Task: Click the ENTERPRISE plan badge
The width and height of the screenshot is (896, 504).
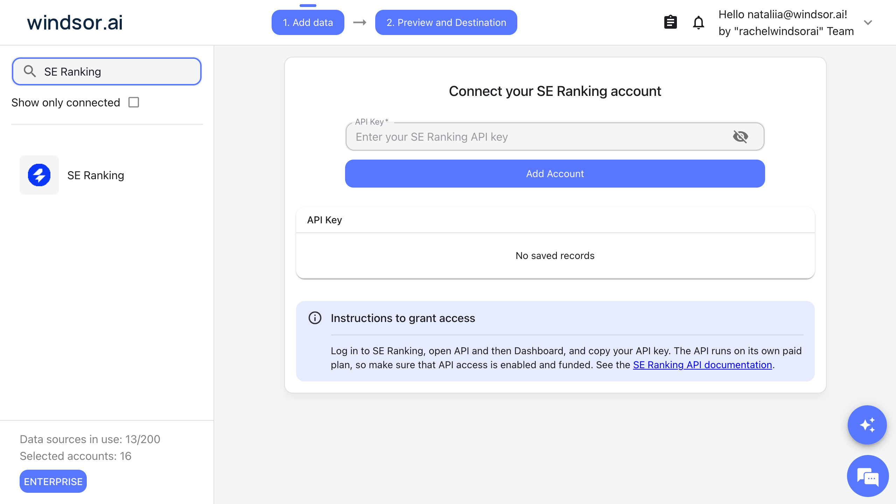Action: tap(53, 482)
